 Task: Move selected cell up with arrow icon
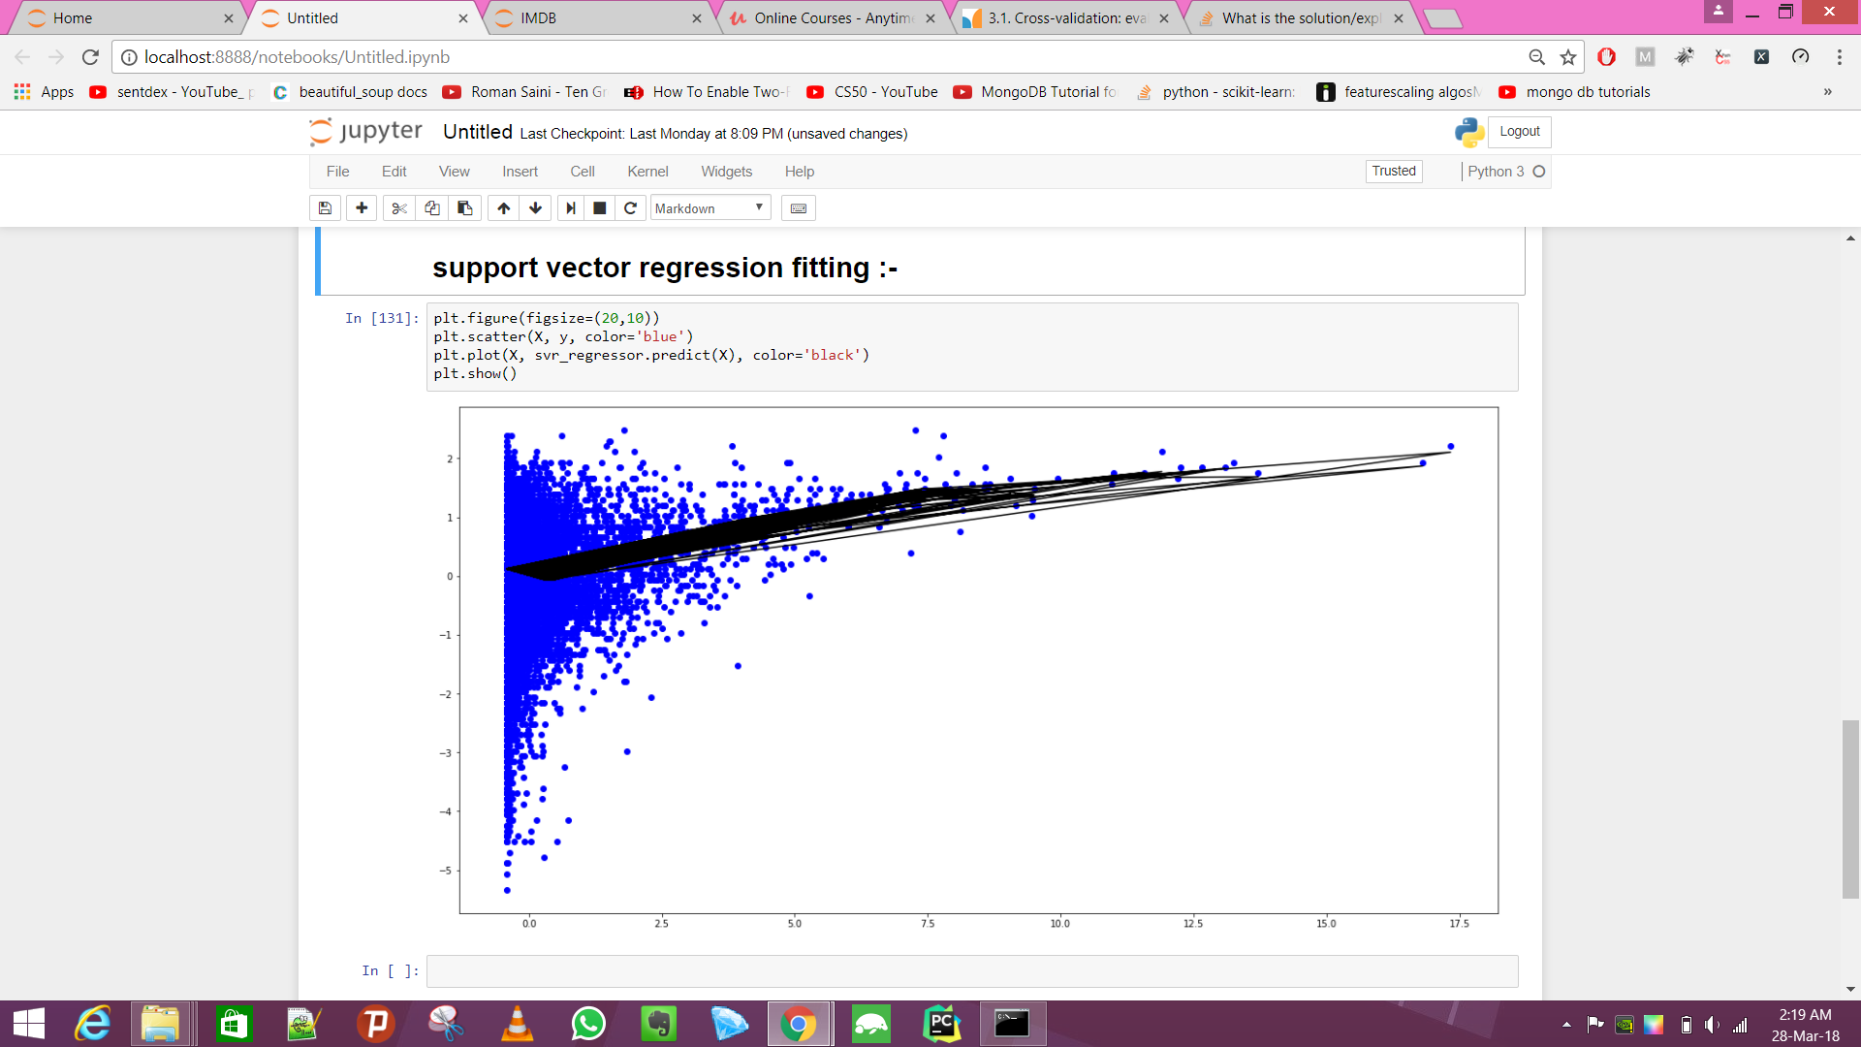[x=503, y=208]
